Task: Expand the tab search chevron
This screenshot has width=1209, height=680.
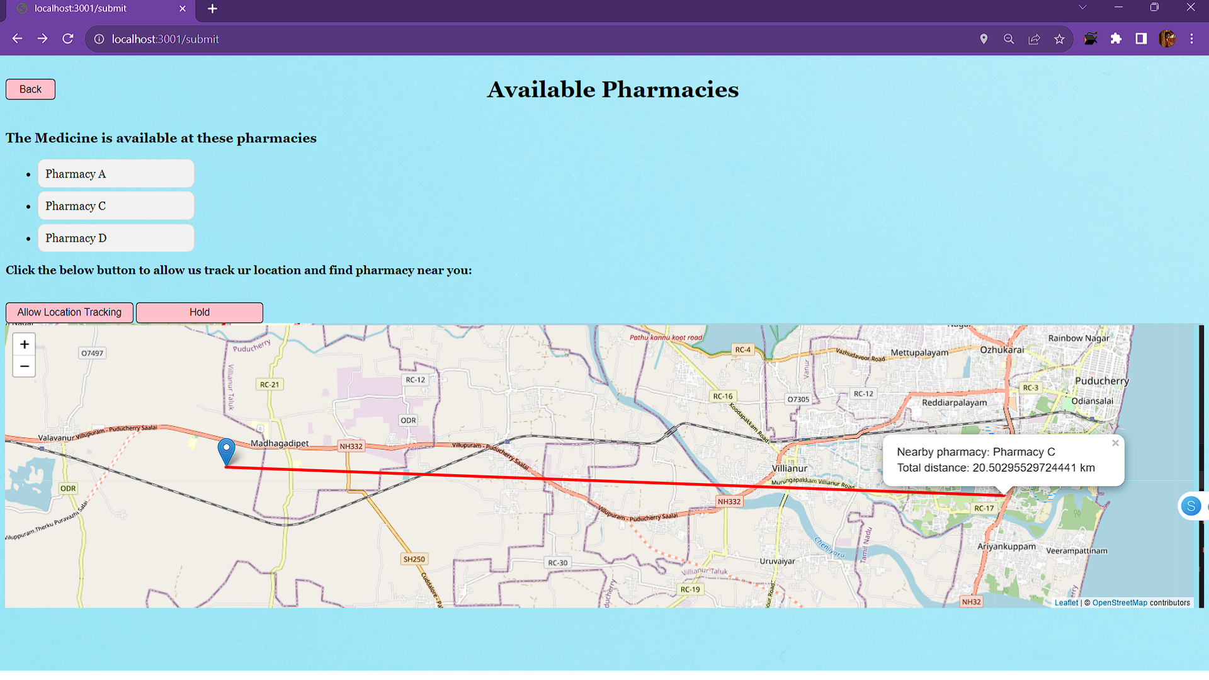Action: pyautogui.click(x=1082, y=8)
